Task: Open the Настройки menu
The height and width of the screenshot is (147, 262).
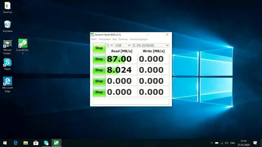Action: [105, 39]
